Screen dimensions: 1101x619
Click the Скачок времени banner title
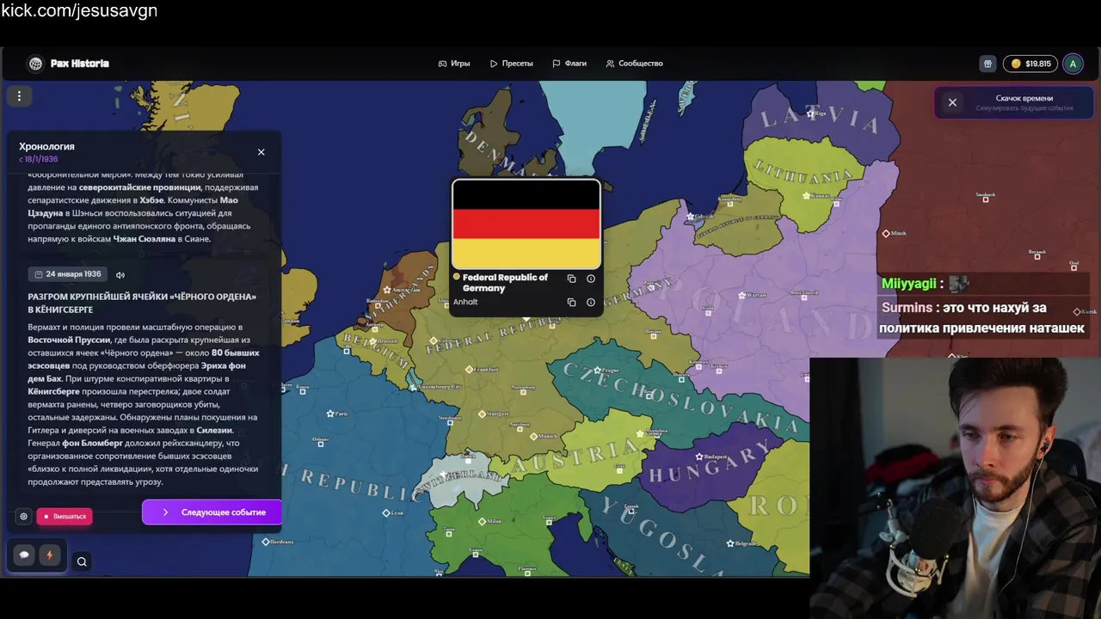click(x=1024, y=98)
